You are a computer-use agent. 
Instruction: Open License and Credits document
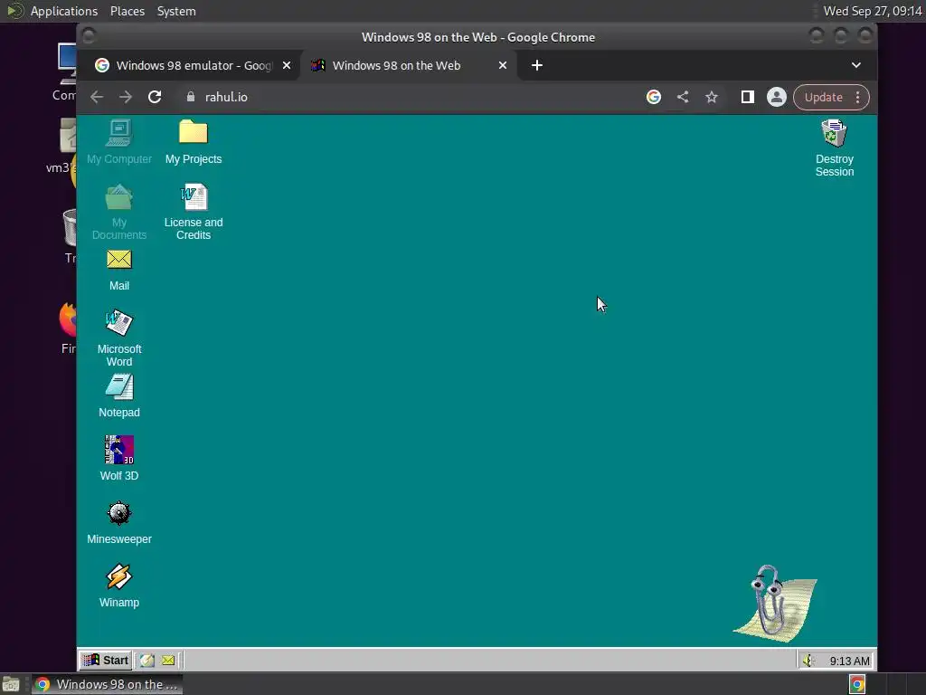point(194,212)
